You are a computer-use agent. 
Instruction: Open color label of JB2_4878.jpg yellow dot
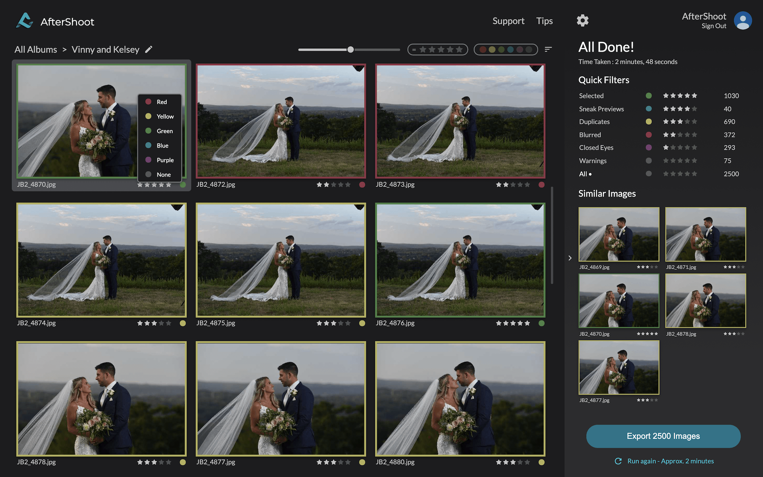coord(183,462)
